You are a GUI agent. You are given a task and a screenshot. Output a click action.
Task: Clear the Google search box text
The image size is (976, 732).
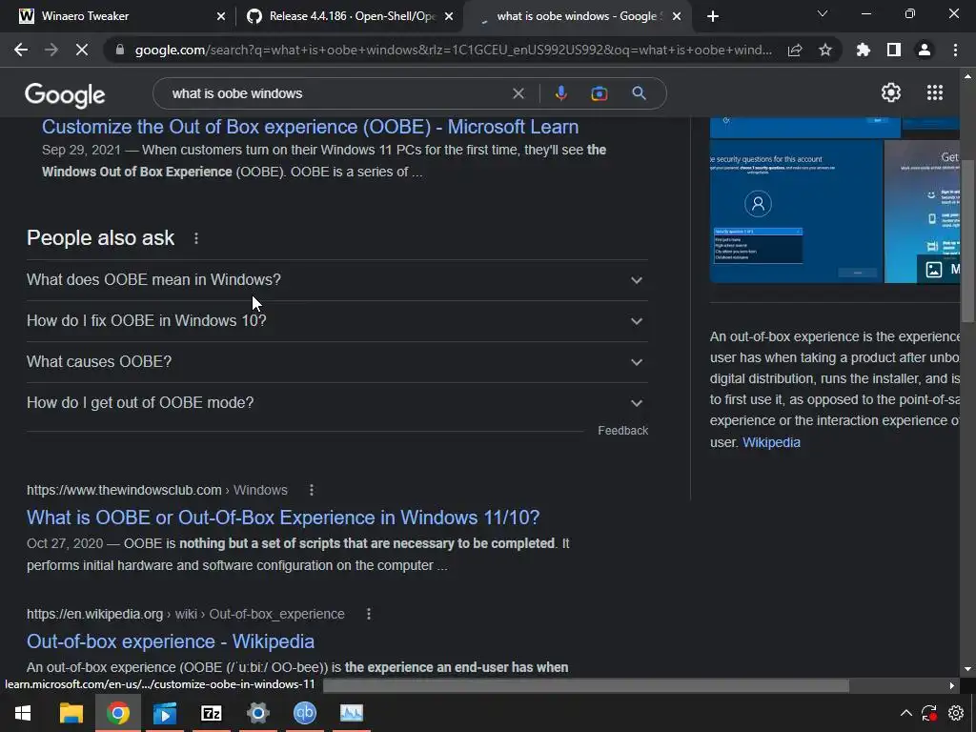tap(518, 93)
